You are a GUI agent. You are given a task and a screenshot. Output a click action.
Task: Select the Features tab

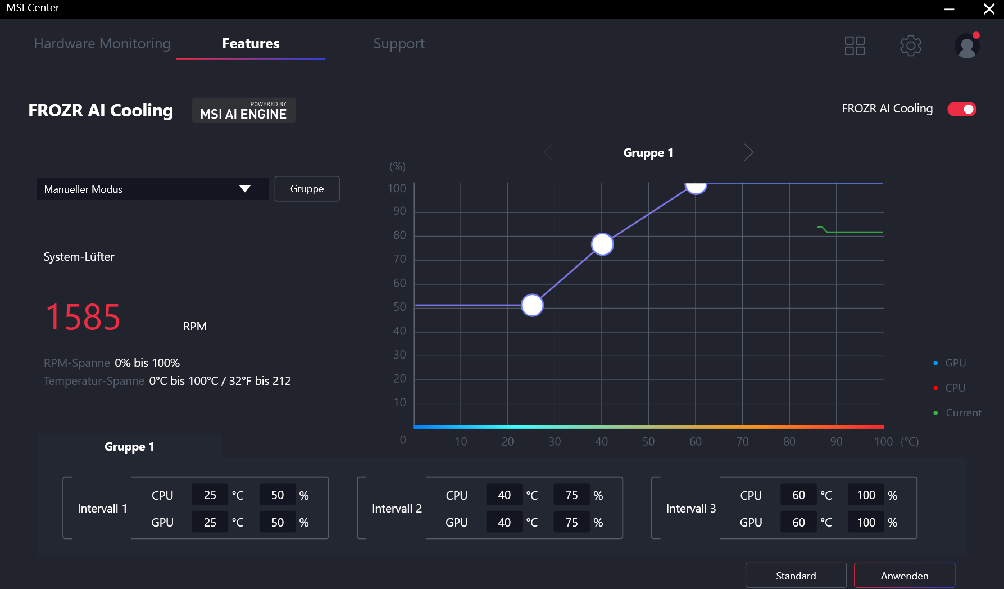point(251,44)
